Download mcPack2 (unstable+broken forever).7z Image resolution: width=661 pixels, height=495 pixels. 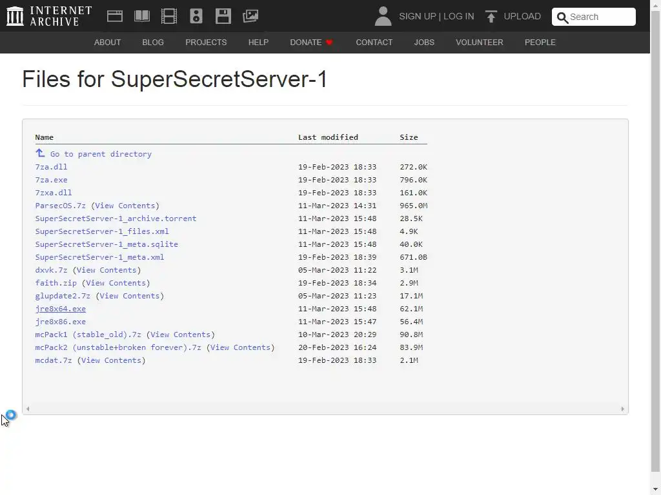(x=118, y=347)
